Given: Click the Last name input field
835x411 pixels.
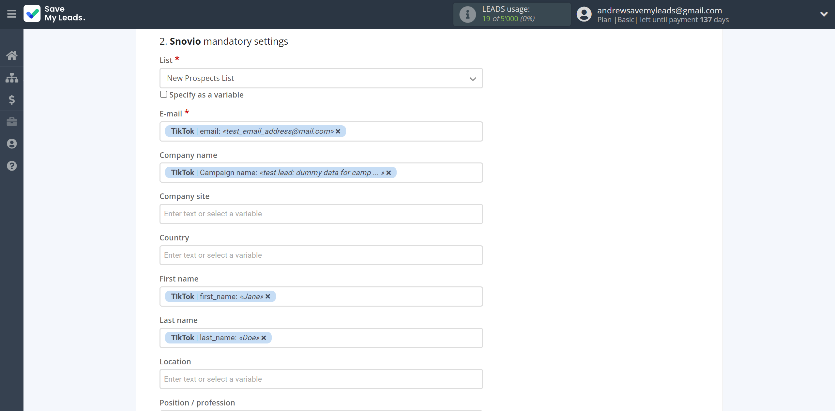Looking at the screenshot, I should [321, 338].
